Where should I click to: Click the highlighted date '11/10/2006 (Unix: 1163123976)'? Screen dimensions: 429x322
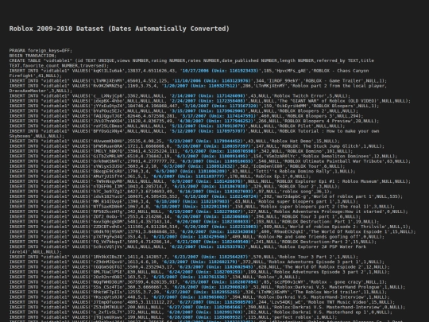[212, 81]
